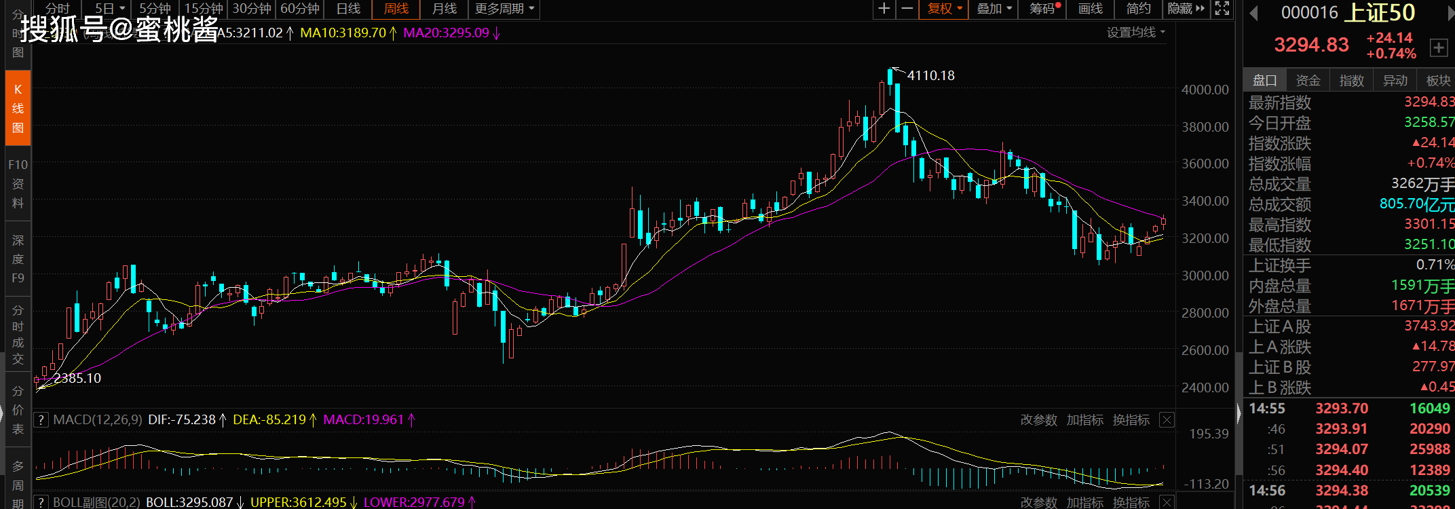The image size is (1455, 509).
Task: Click MA20:3295.09 moving average label
Action: 446,33
